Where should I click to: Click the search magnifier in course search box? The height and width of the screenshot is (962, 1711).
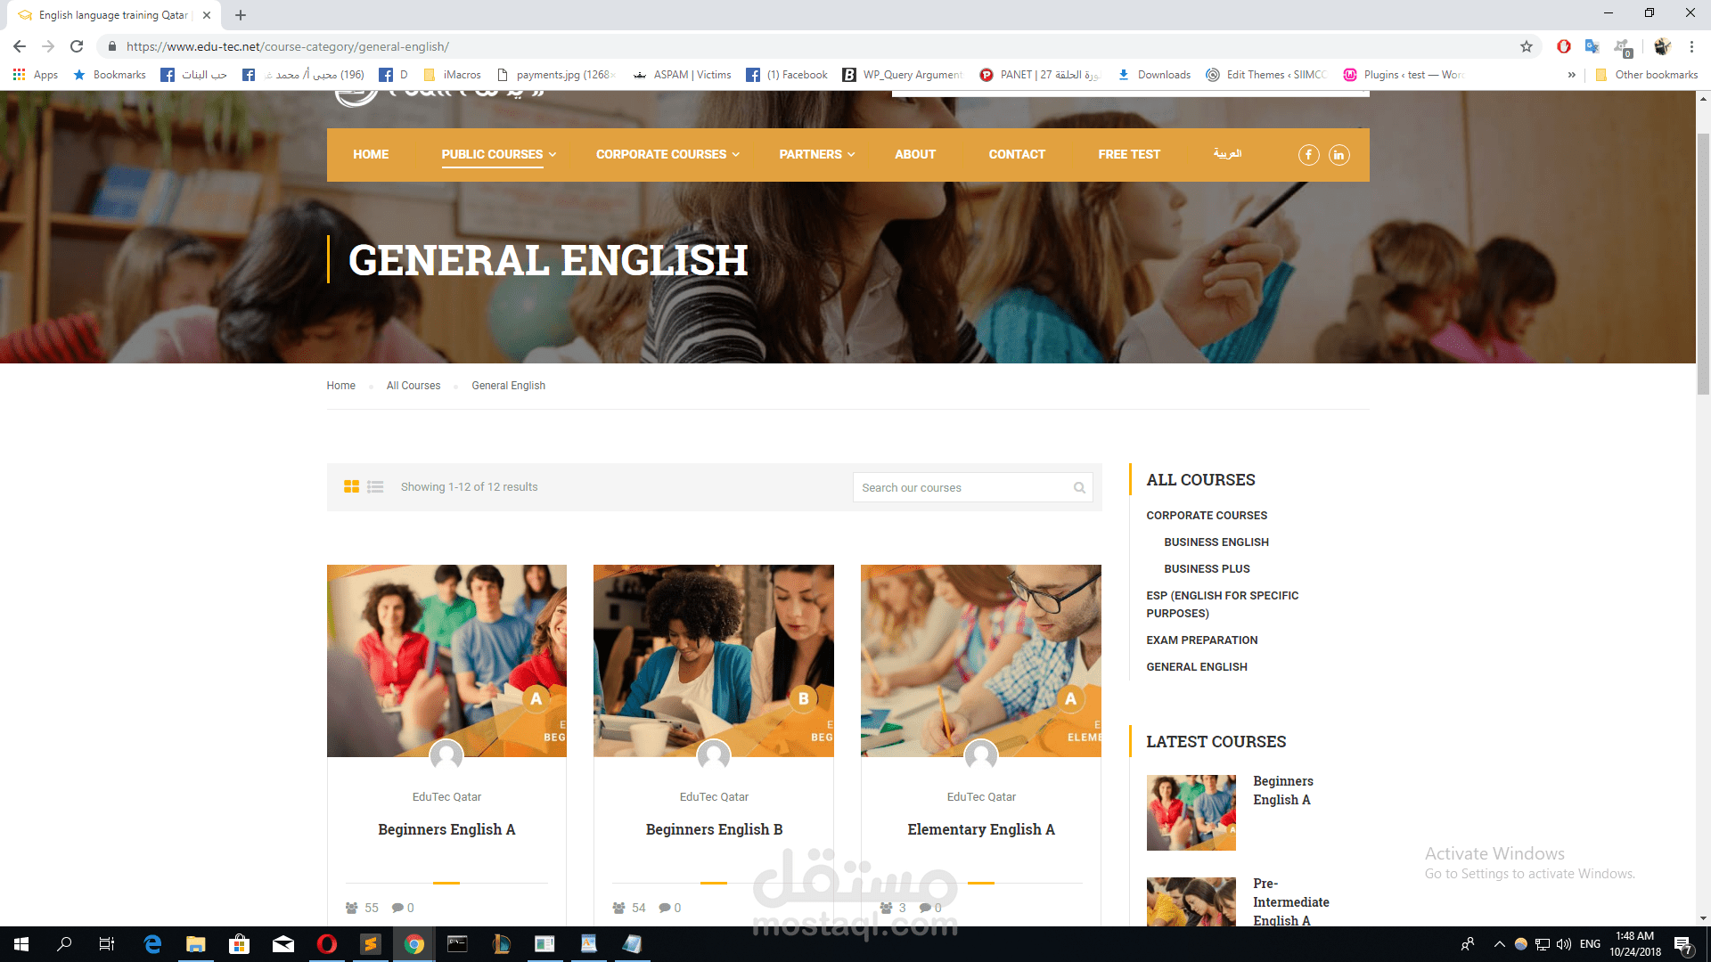[x=1079, y=488]
